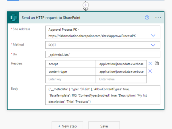172x129 pixels.
Task: Save the flow
Action: click(x=104, y=126)
